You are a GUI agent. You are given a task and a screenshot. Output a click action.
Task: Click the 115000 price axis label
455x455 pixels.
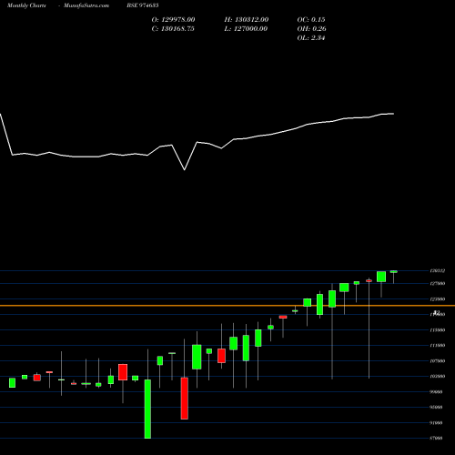tap(438, 330)
